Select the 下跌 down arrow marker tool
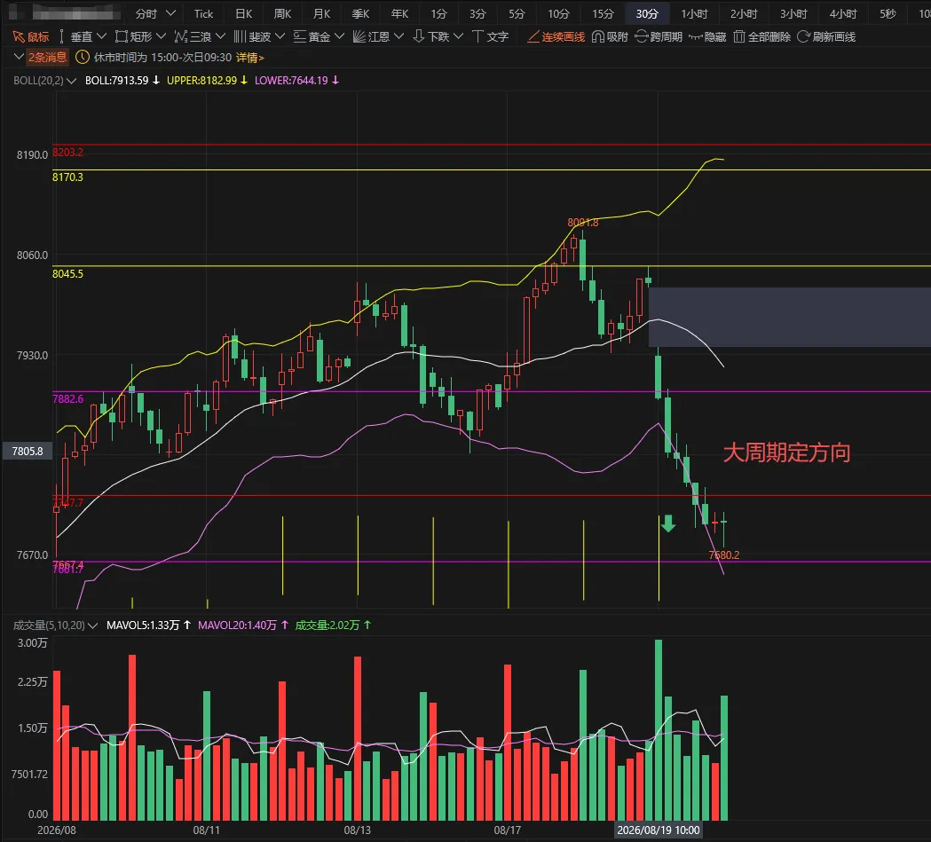 (x=431, y=36)
